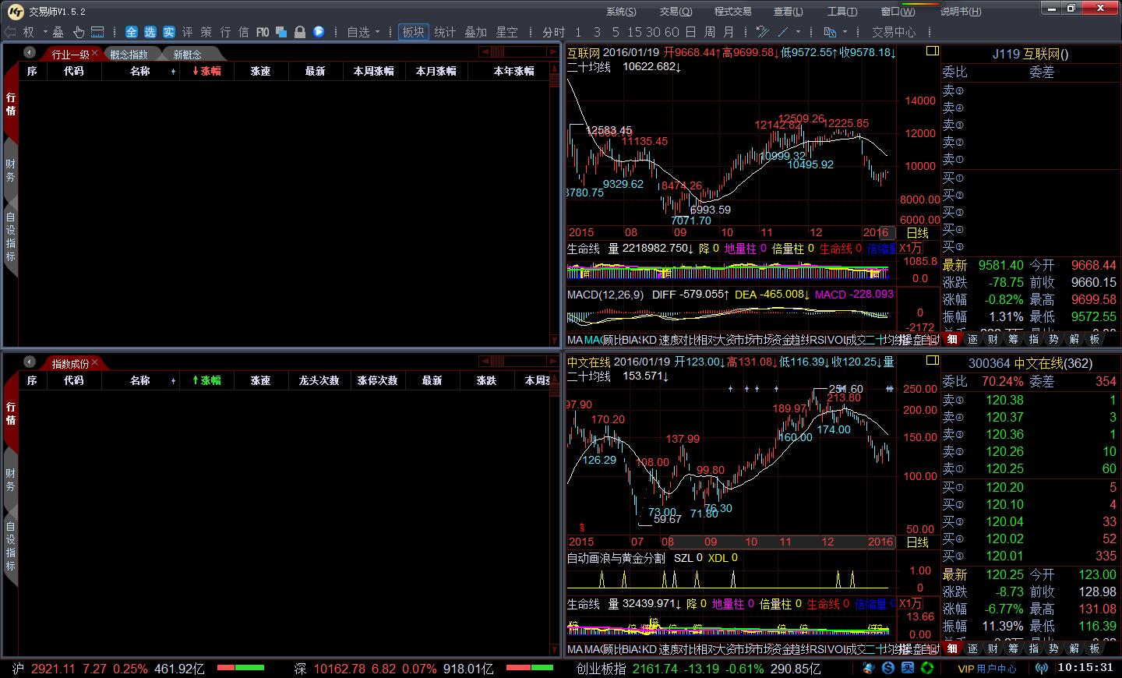1122x678 pixels.
Task: Switch to the 概念指数 tab
Action: [x=129, y=55]
